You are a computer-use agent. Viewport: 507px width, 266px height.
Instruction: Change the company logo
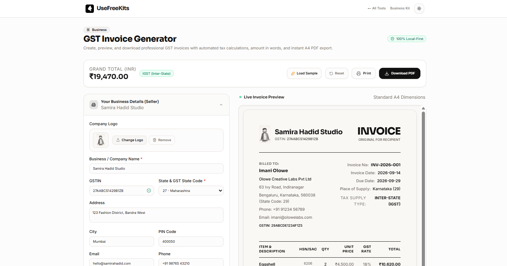(129, 140)
